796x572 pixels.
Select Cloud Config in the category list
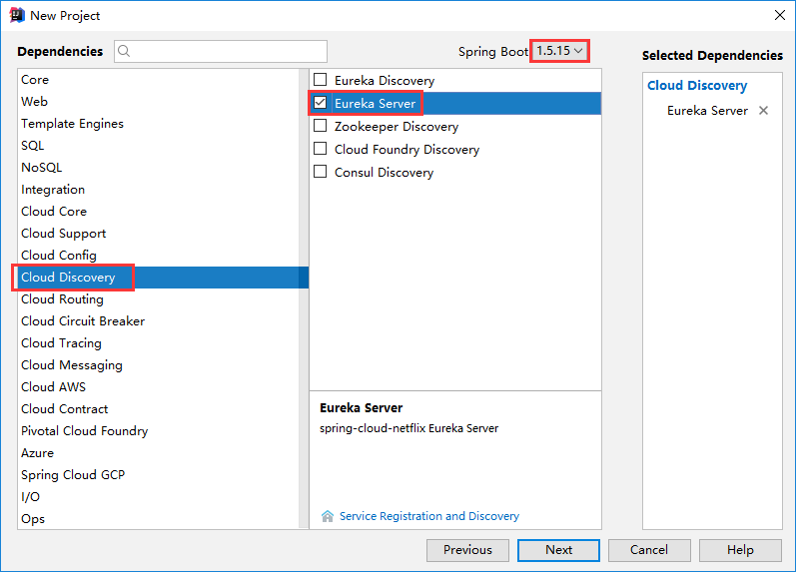[x=159, y=256]
